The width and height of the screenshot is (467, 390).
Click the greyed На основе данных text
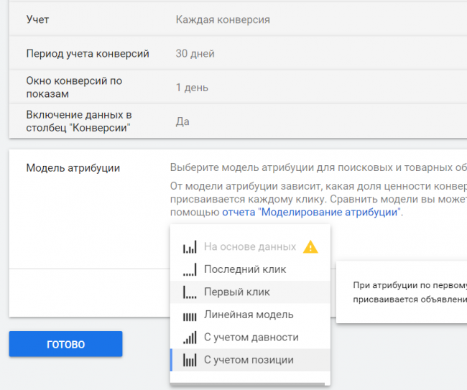pyautogui.click(x=249, y=246)
